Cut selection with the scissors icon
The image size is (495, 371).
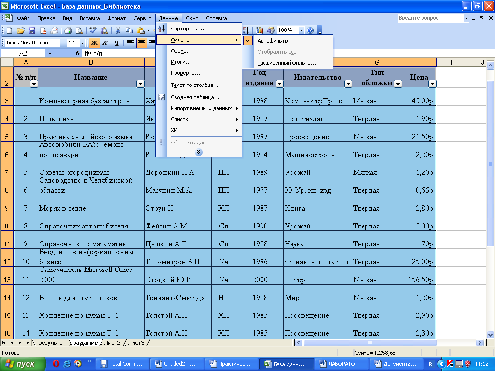[118, 30]
